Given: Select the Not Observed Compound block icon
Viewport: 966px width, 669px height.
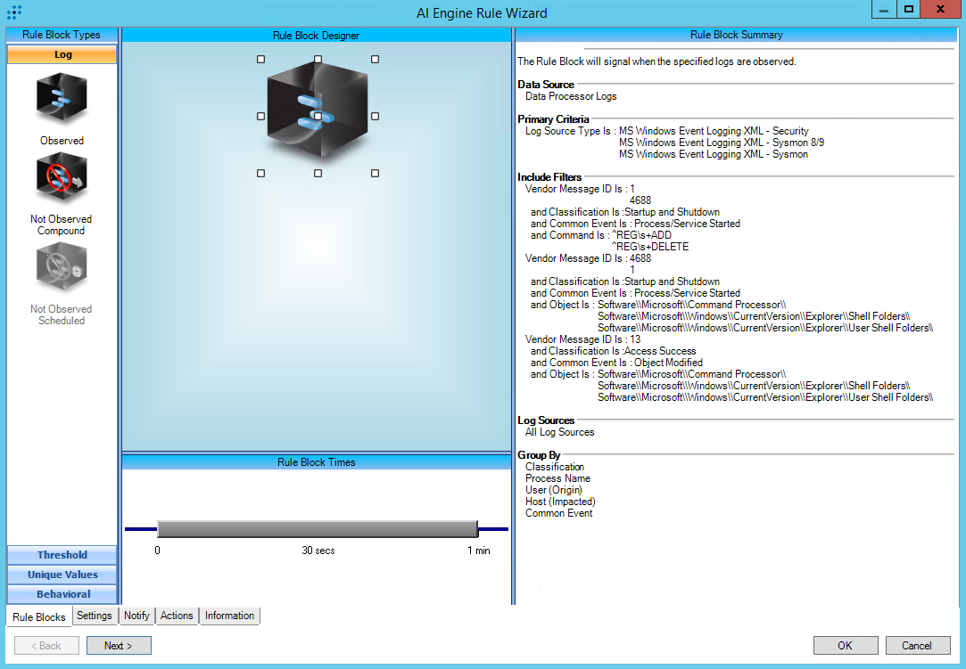Looking at the screenshot, I should [x=62, y=178].
